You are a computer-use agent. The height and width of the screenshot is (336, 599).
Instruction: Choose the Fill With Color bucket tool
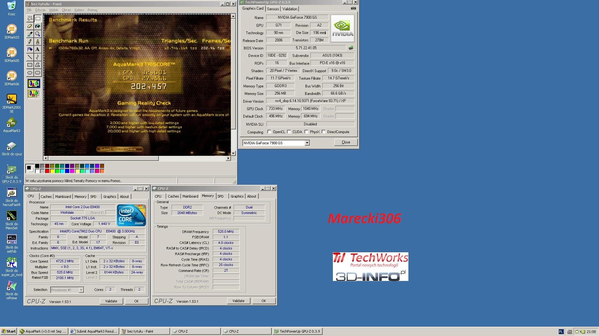[x=38, y=26]
